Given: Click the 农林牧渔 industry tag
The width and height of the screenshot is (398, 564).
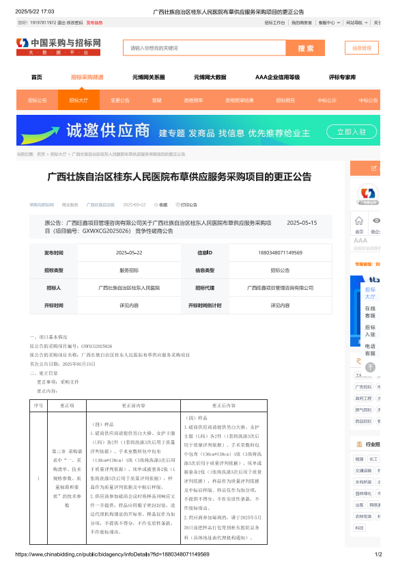Looking at the screenshot, I should coord(363,516).
